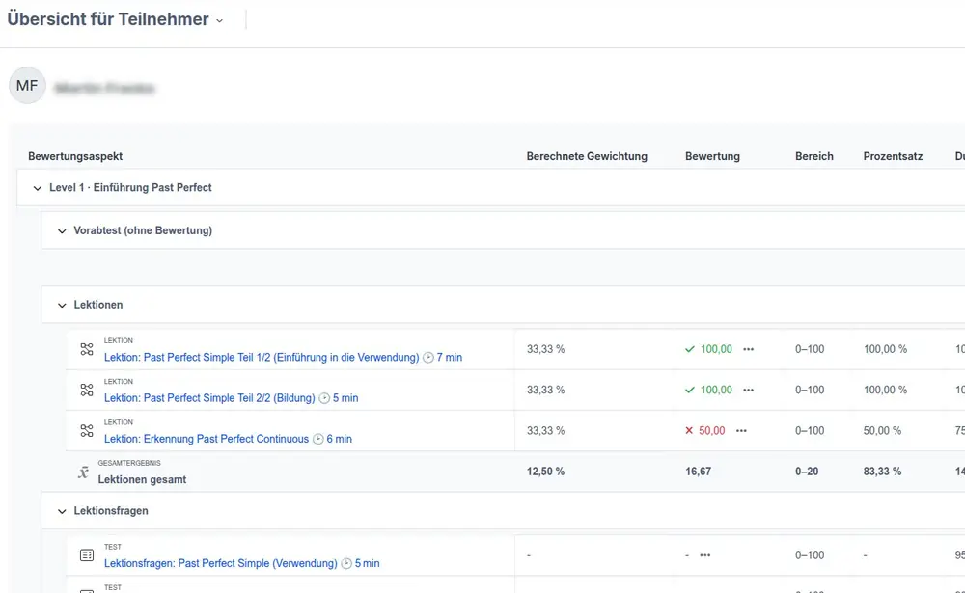Screen dimensions: 965x593
Task: Click lesson icon for Past Perfect Teil 1/2
Action: 87,350
